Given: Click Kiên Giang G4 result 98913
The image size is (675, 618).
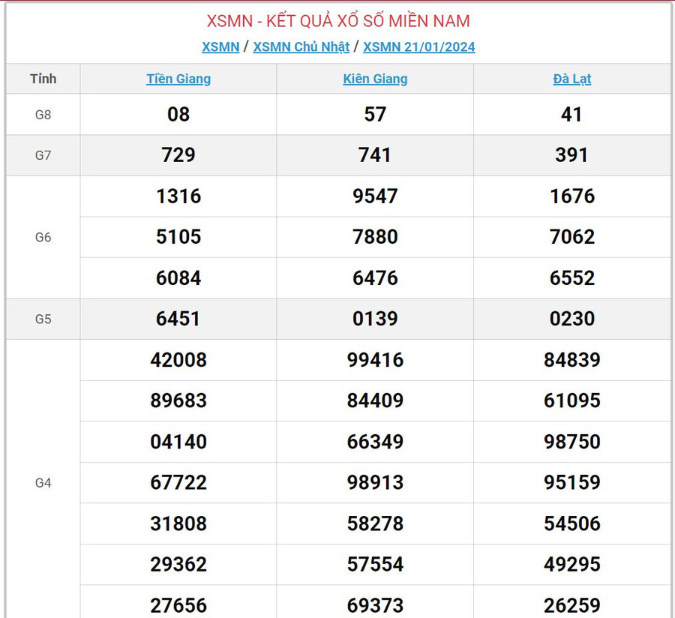Looking at the screenshot, I should click(x=375, y=482).
